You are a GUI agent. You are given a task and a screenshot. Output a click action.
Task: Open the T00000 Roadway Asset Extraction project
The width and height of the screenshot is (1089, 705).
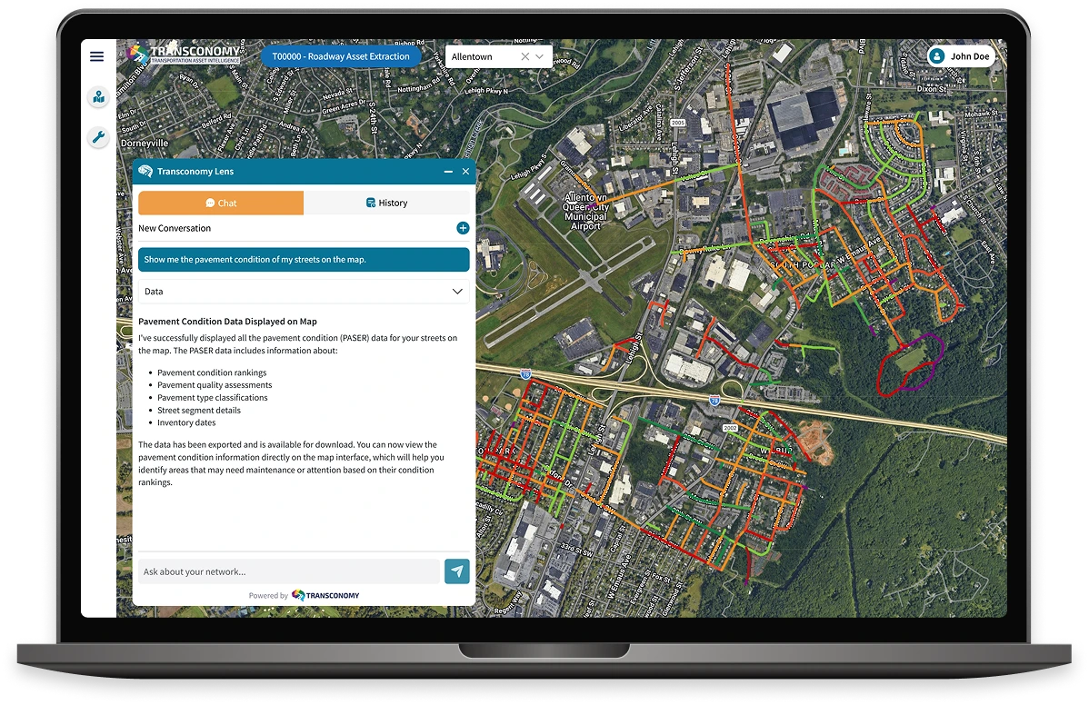point(340,55)
